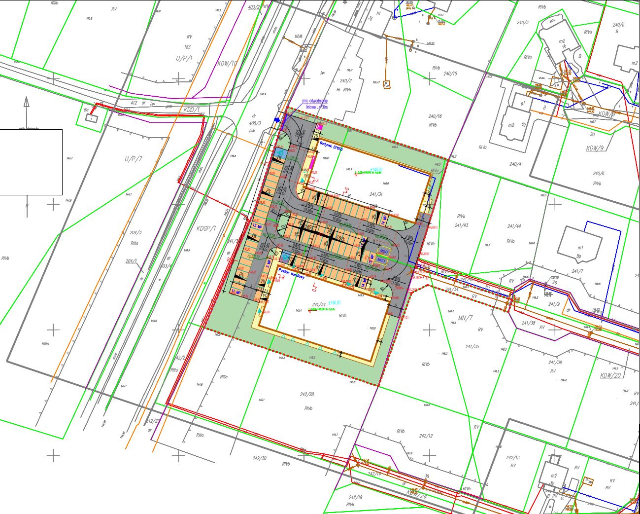The width and height of the screenshot is (640, 514).
Task: Select parcel number "242/28"
Action: tap(306, 394)
